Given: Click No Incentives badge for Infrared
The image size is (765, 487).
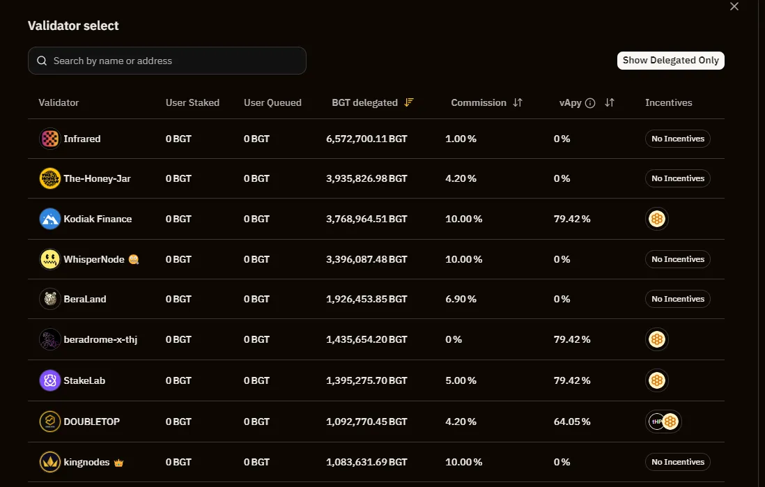Looking at the screenshot, I should 677,139.
